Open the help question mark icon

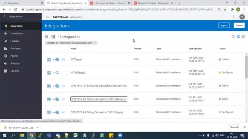coord(233,17)
